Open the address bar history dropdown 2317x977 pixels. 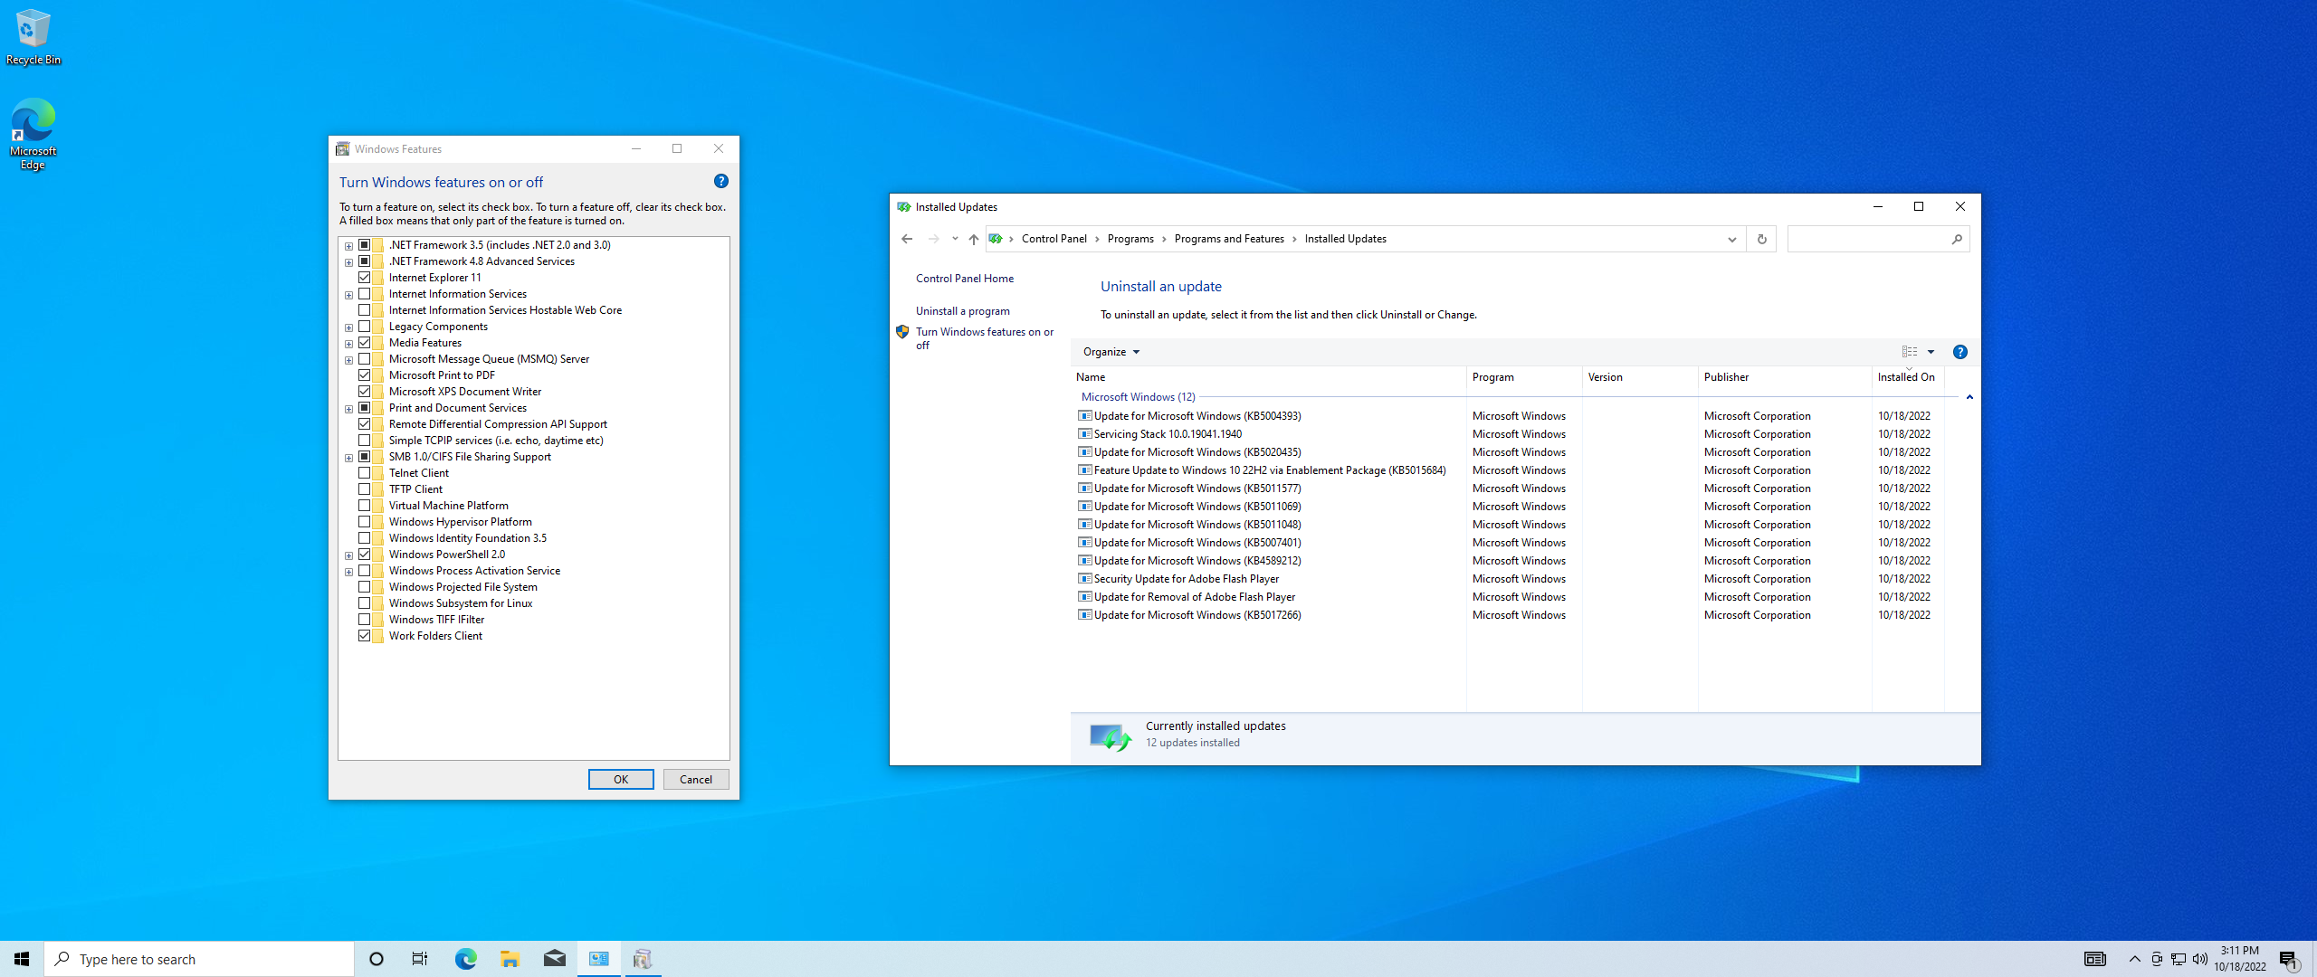click(1731, 239)
